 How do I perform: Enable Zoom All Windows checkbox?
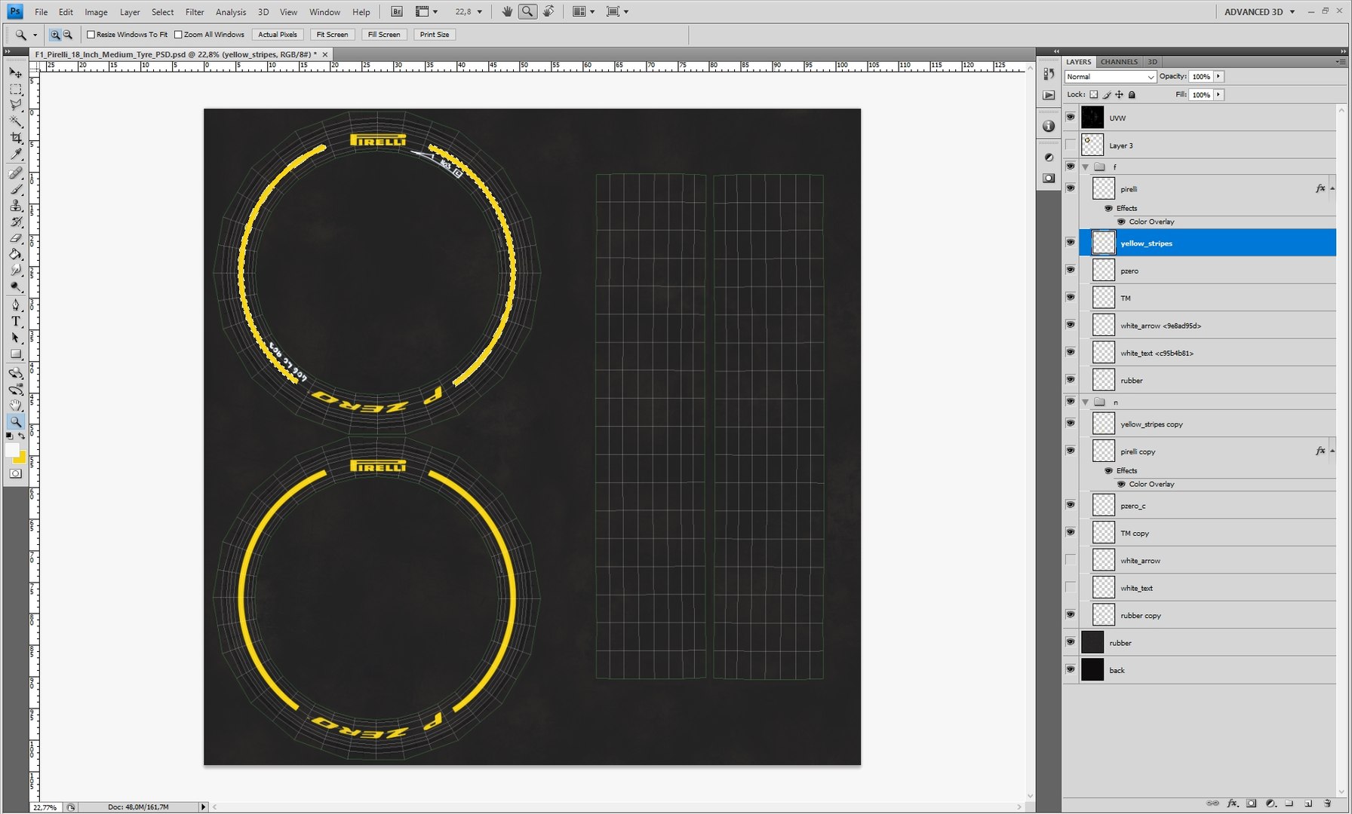point(179,35)
